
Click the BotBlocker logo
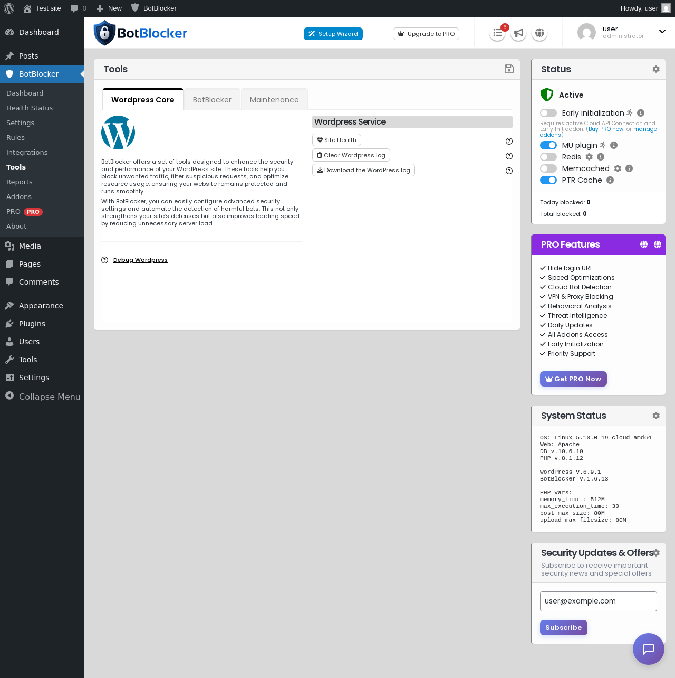(140, 33)
